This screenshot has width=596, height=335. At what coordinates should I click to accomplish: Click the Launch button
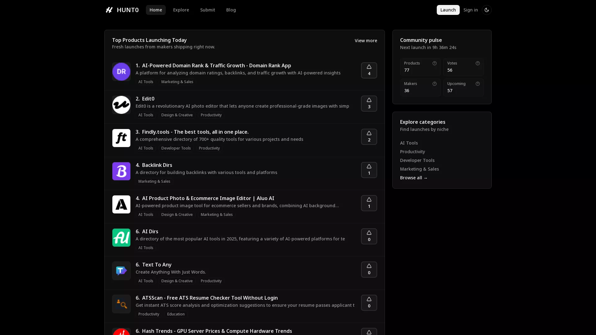click(448, 10)
